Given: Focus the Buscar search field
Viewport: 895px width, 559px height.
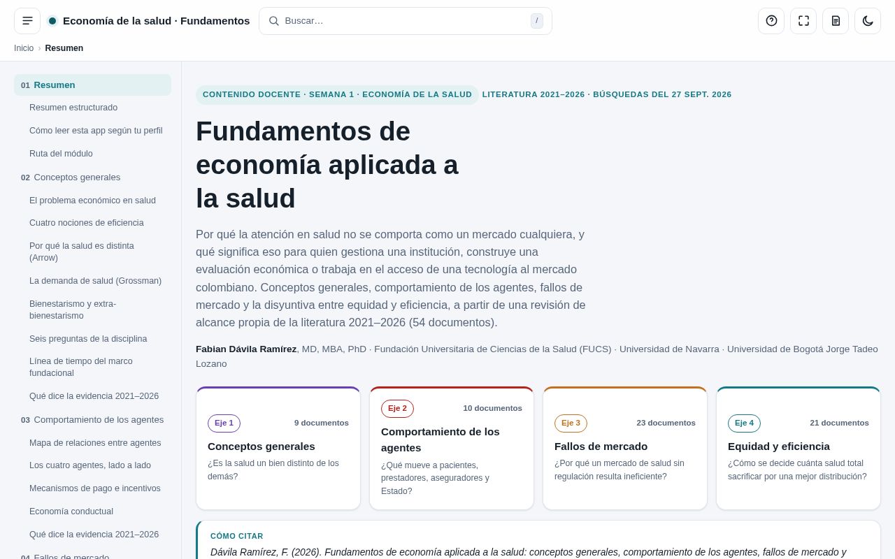Looking at the screenshot, I should pyautogui.click(x=406, y=21).
